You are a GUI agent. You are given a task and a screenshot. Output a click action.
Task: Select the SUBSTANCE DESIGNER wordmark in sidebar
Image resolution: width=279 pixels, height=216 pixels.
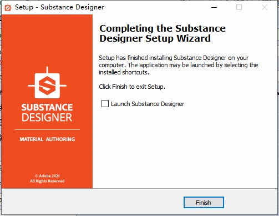(x=47, y=113)
